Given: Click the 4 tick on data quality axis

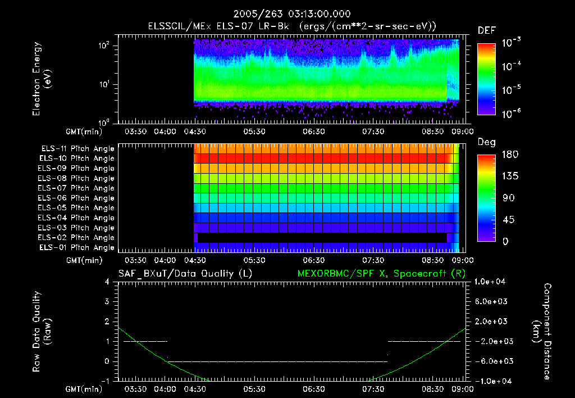Looking at the screenshot, I should (107, 282).
